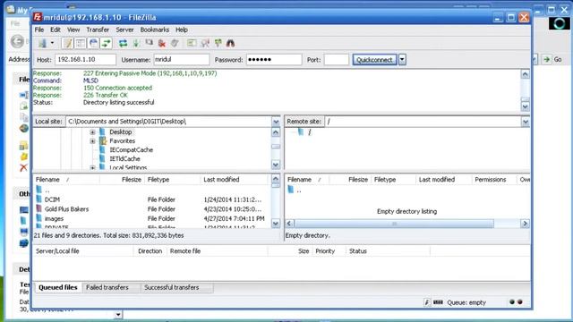Open the Edit menu
The height and width of the screenshot is (322, 573).
pos(56,30)
